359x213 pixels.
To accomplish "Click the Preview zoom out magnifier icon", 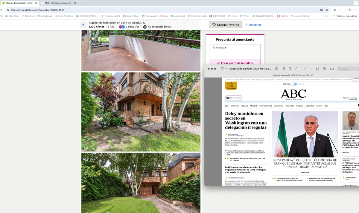I will (284, 69).
